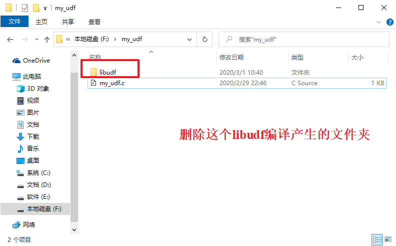396x246 pixels.
Task: Open the Customize Quick Access Toolbar dropdown
Action: (x=45, y=9)
